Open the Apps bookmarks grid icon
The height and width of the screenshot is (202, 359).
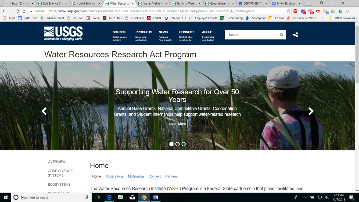(x=4, y=18)
